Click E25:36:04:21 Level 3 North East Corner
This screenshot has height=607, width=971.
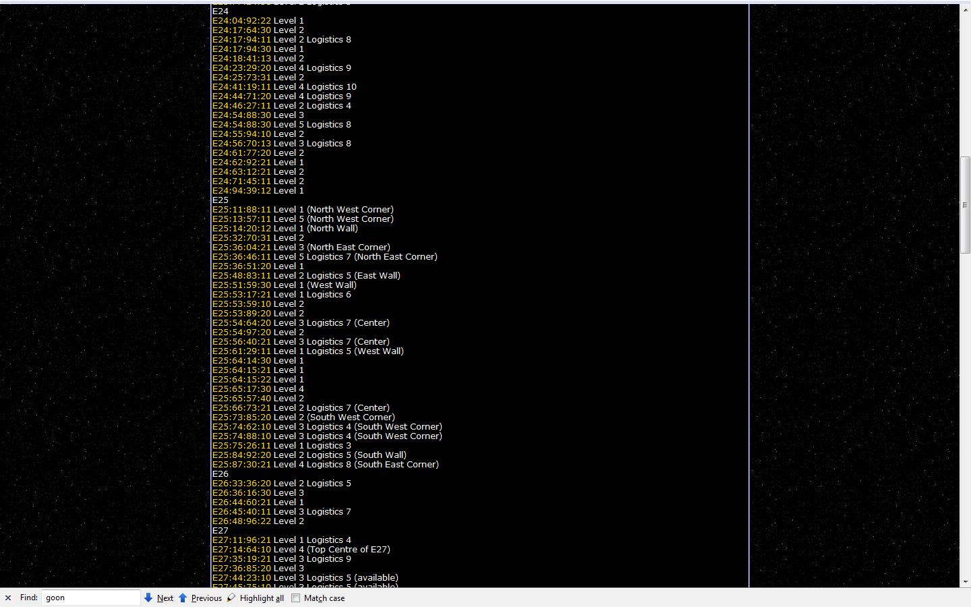pyautogui.click(x=301, y=247)
